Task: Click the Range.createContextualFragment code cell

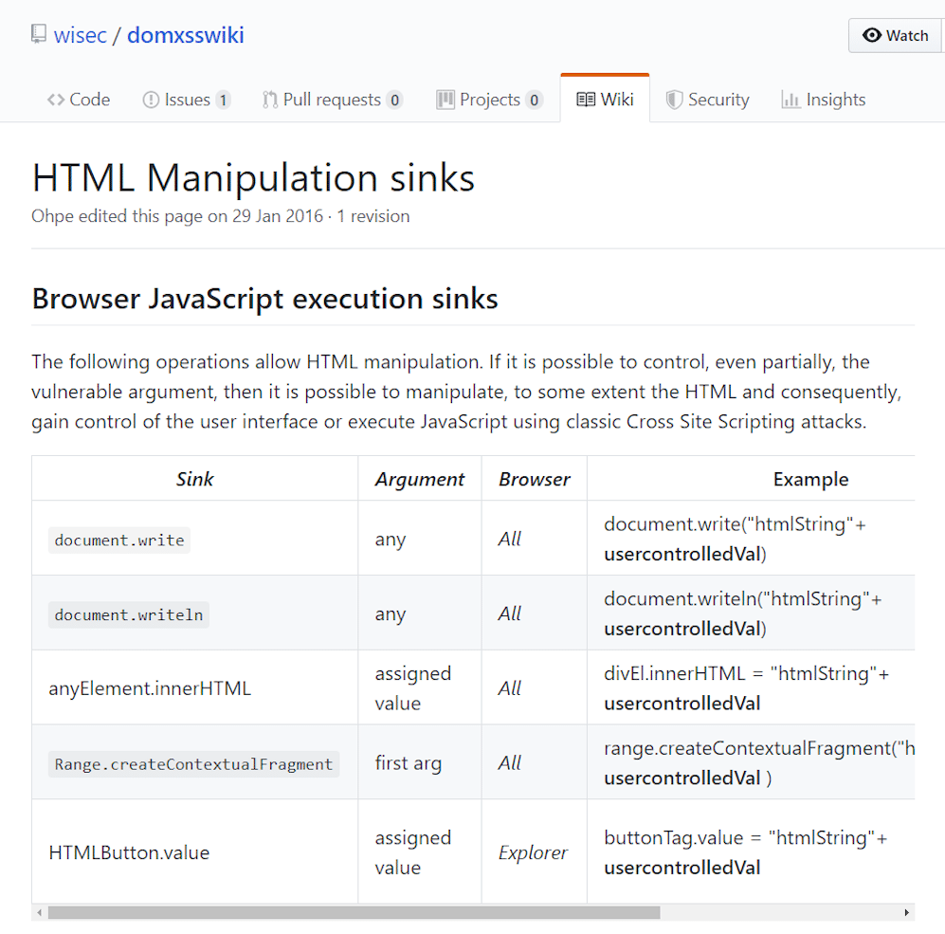Action: (193, 764)
